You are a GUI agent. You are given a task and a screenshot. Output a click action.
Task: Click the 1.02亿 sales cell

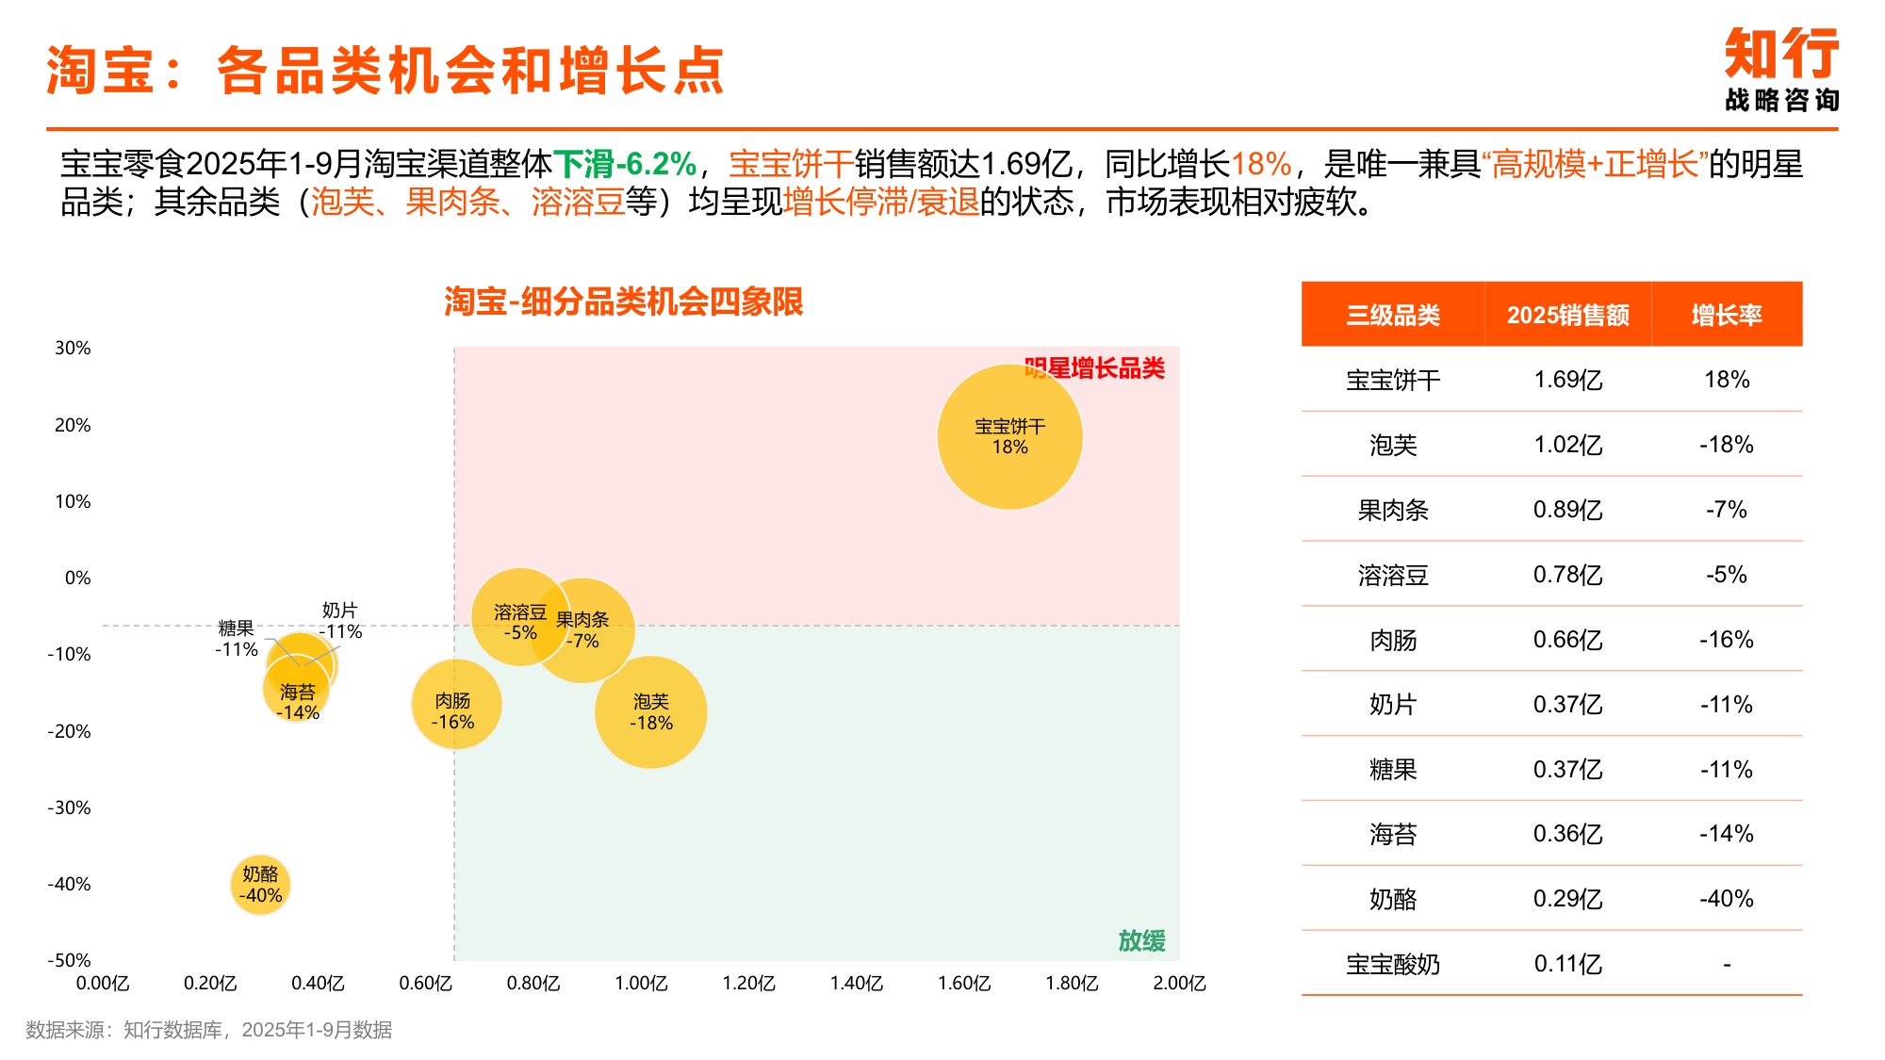click(x=1568, y=445)
